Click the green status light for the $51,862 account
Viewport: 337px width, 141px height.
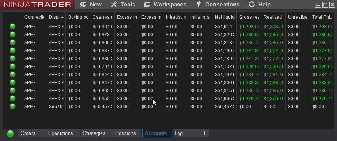click(13, 90)
